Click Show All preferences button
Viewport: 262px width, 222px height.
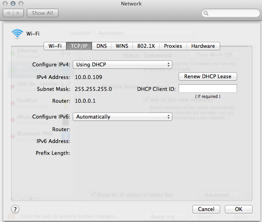click(x=43, y=13)
